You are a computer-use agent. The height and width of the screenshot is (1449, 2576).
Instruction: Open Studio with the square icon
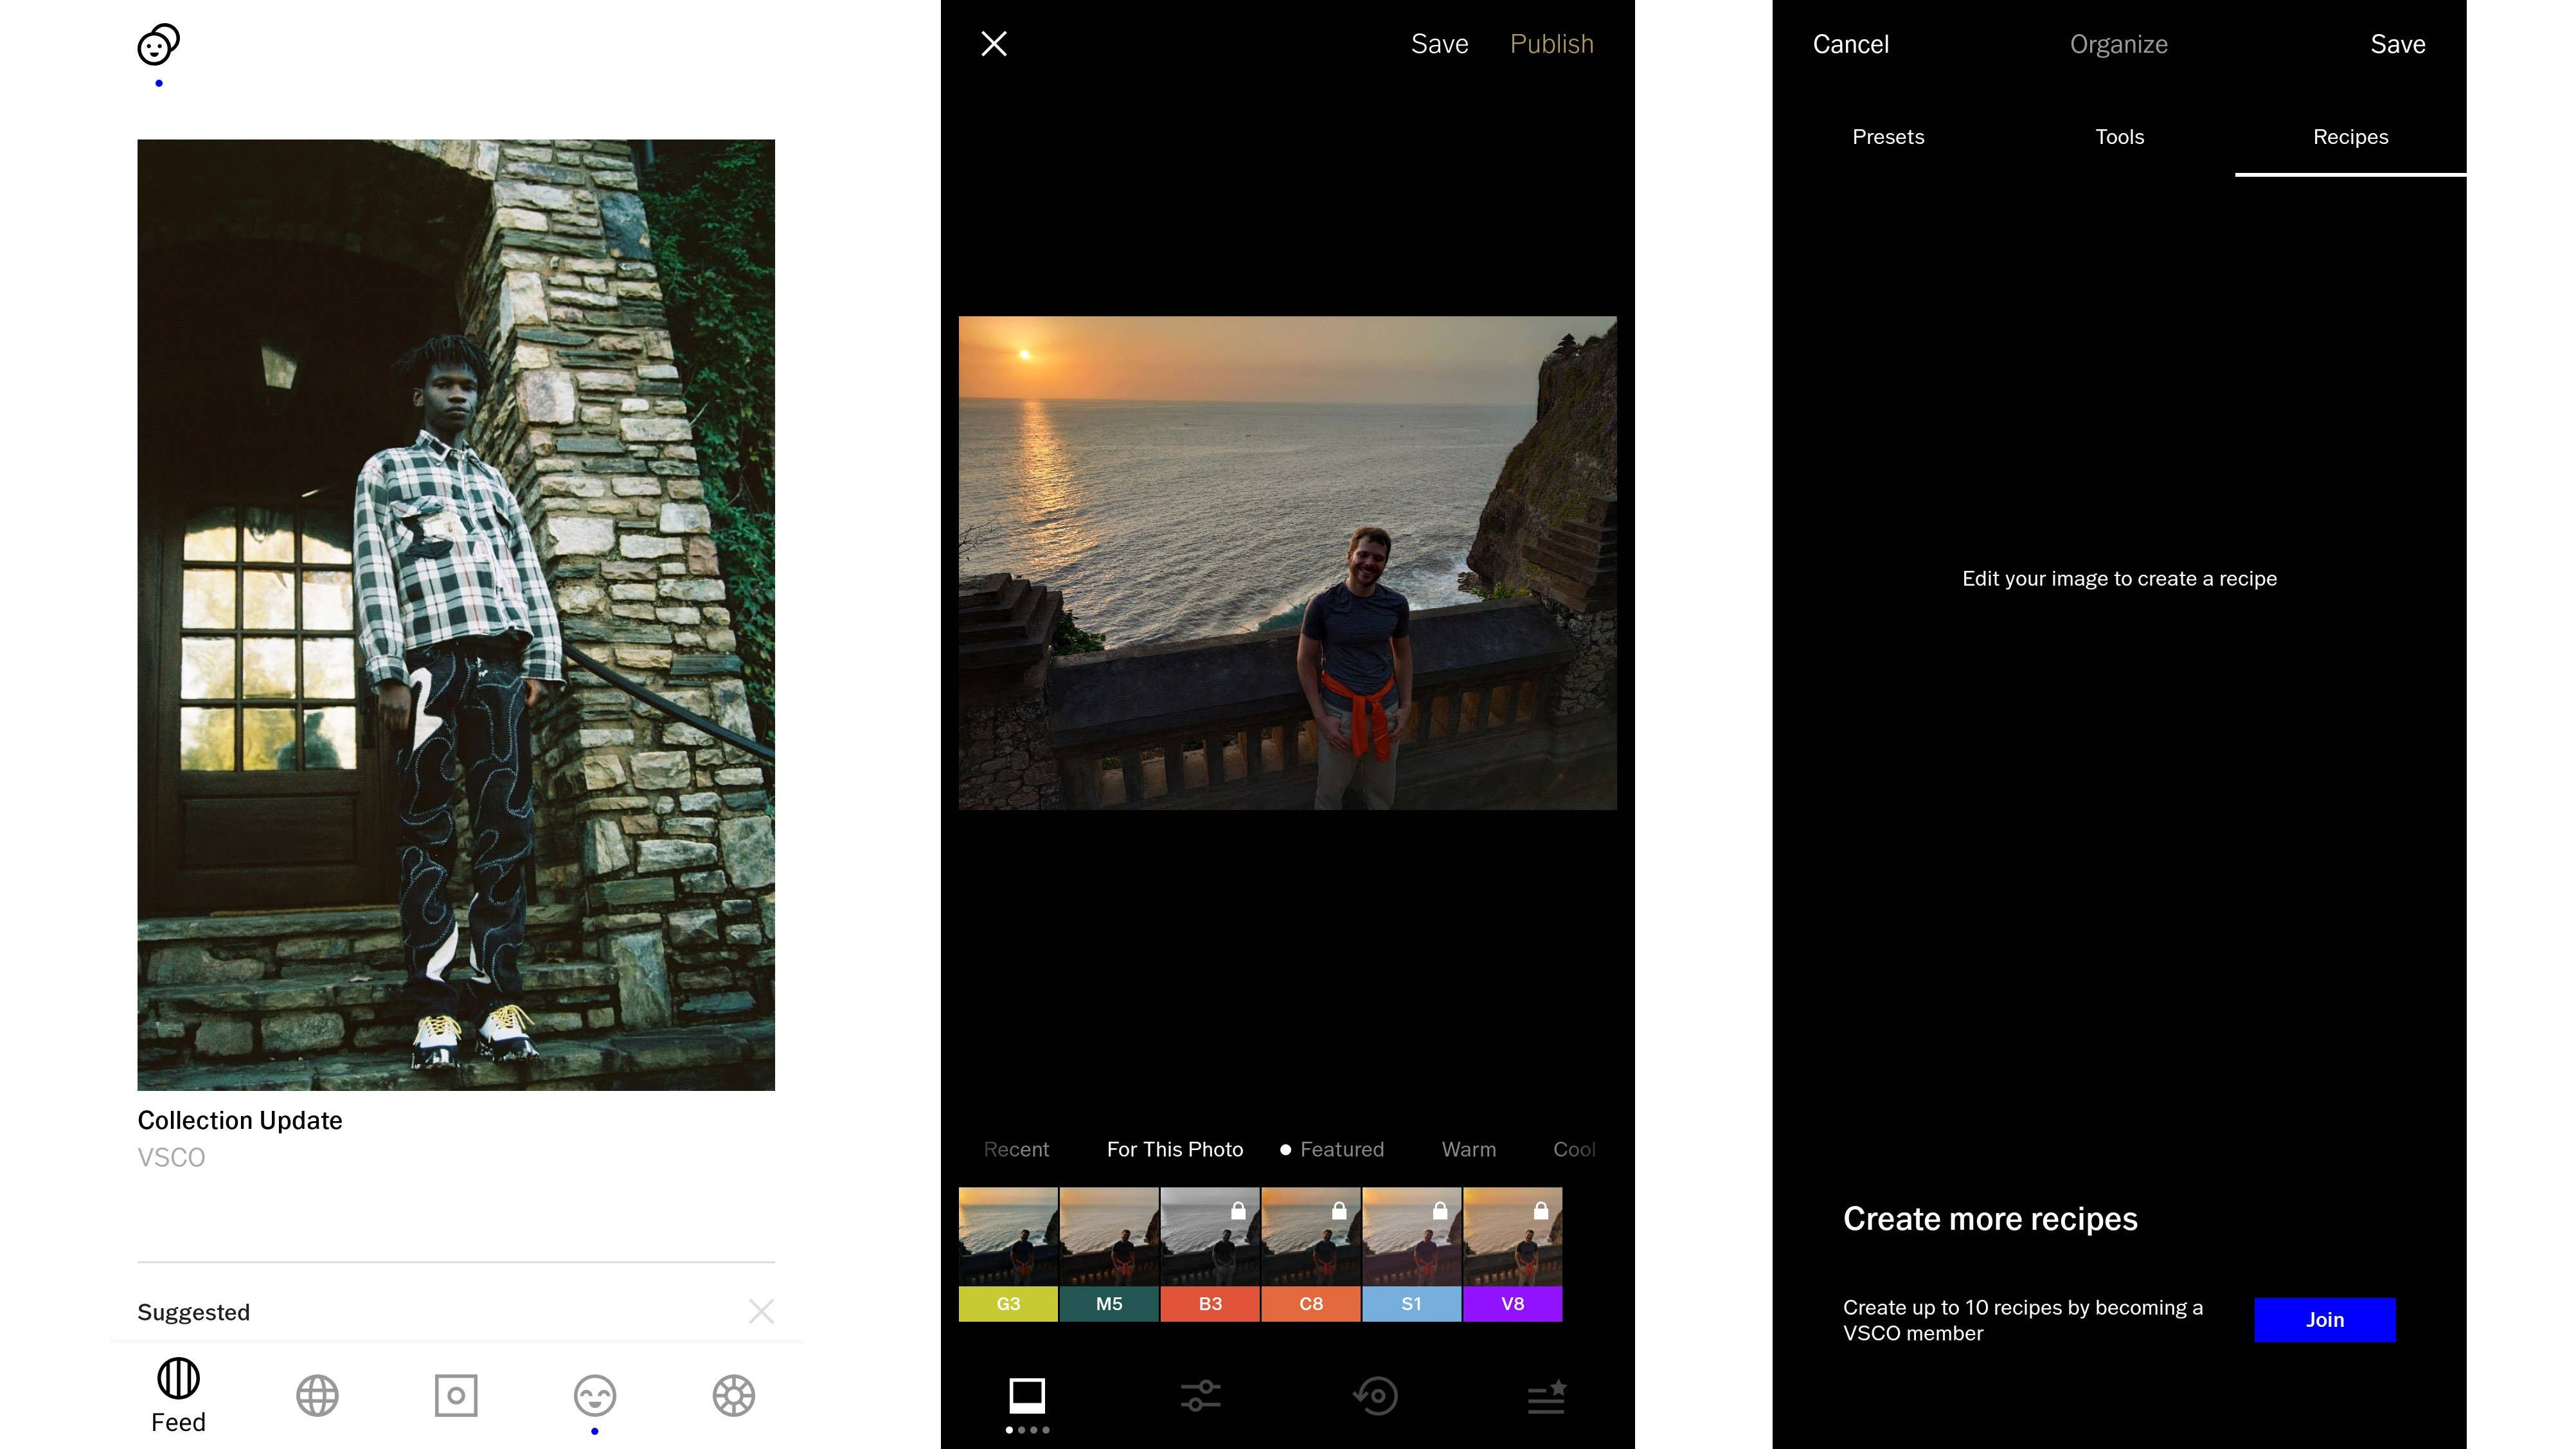[x=455, y=1395]
